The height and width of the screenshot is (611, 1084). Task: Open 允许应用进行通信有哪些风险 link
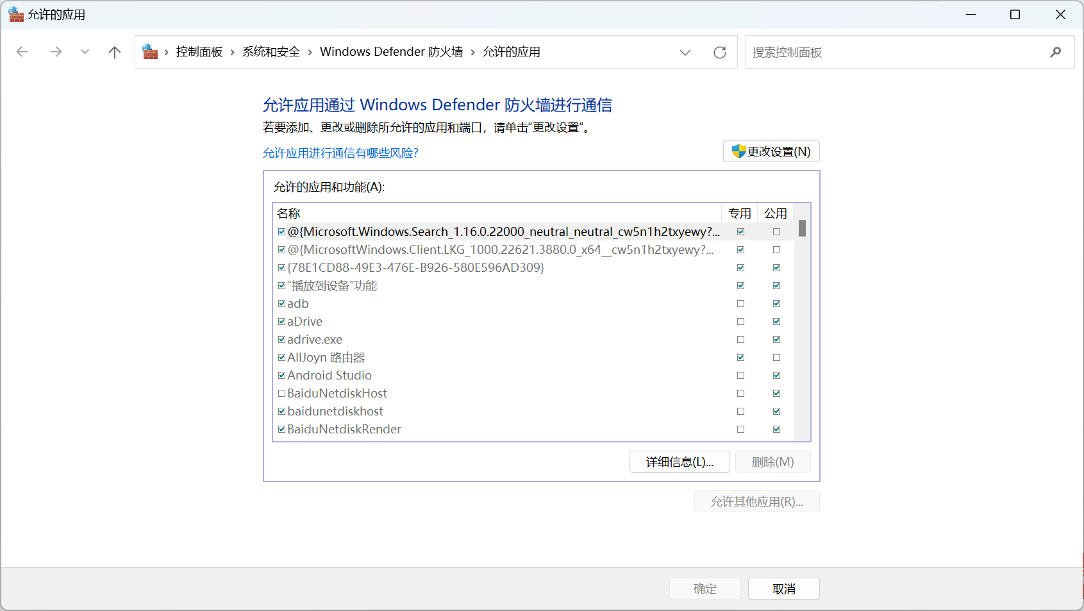(340, 153)
